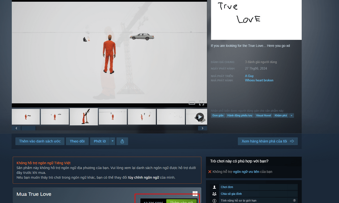
Task: Click the picture-in-picture icon on the video
Action: 192,103
